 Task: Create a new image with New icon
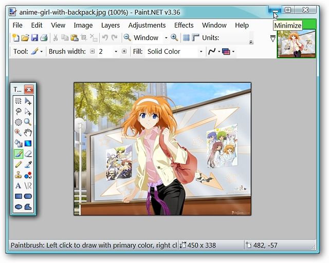click(x=16, y=38)
